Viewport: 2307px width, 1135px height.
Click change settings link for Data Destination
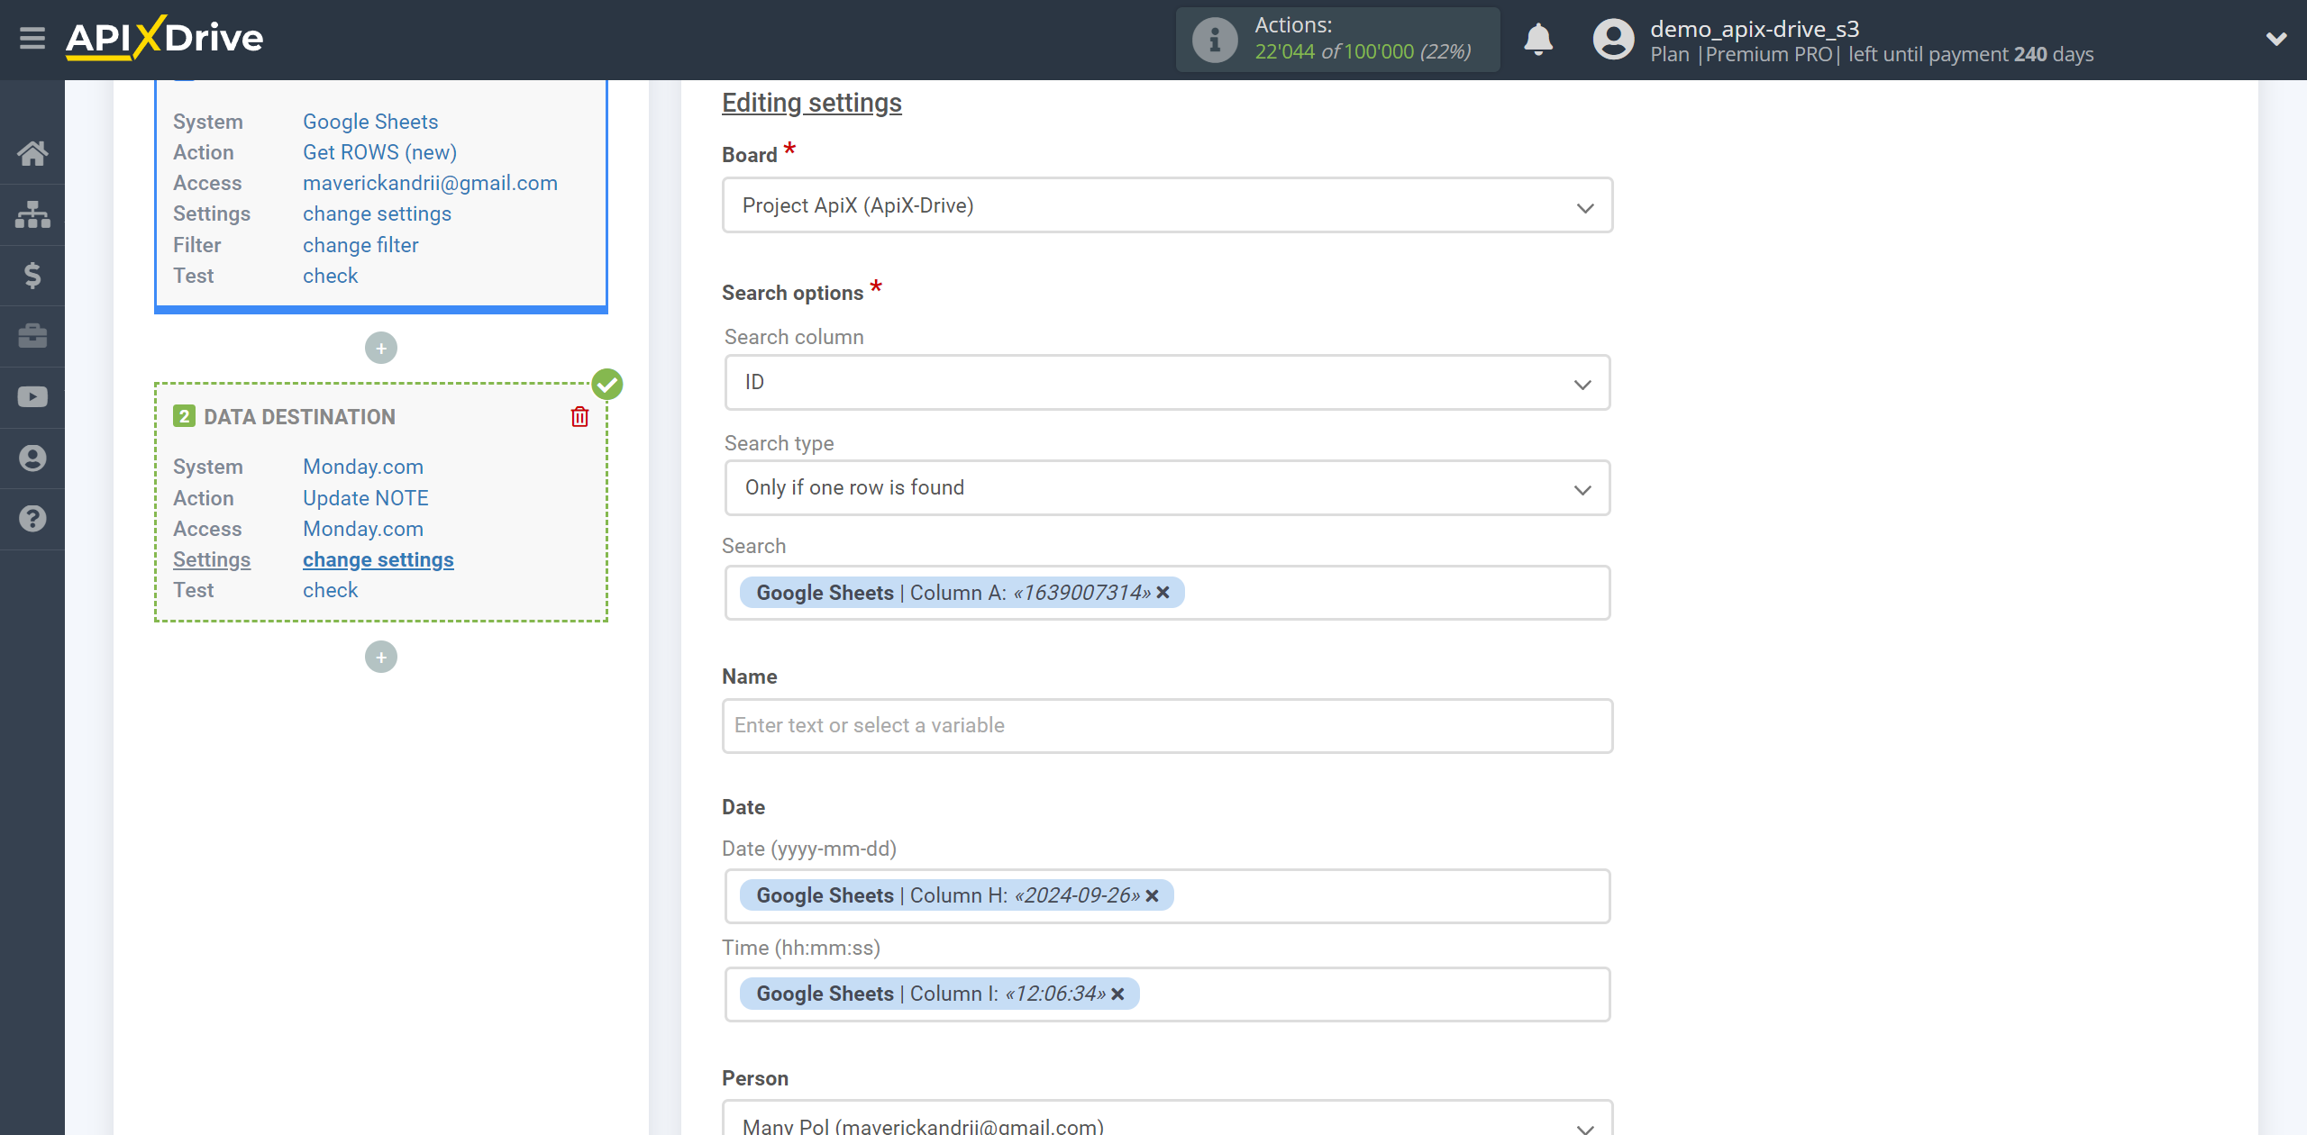click(378, 558)
